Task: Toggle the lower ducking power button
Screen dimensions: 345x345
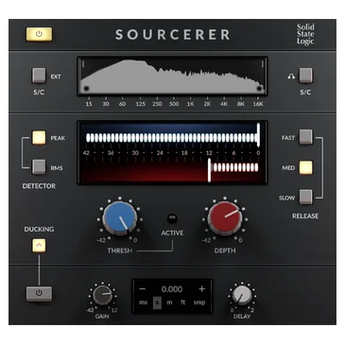Action: point(39,294)
